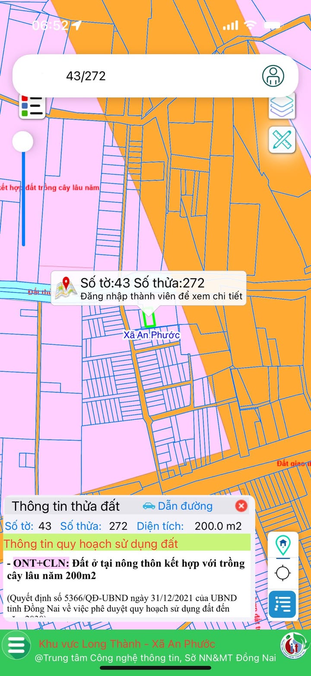Tap the Trung tâm Công nghệ thông tin credit line
Image resolution: width=311 pixels, height=676 pixels.
coord(155,658)
